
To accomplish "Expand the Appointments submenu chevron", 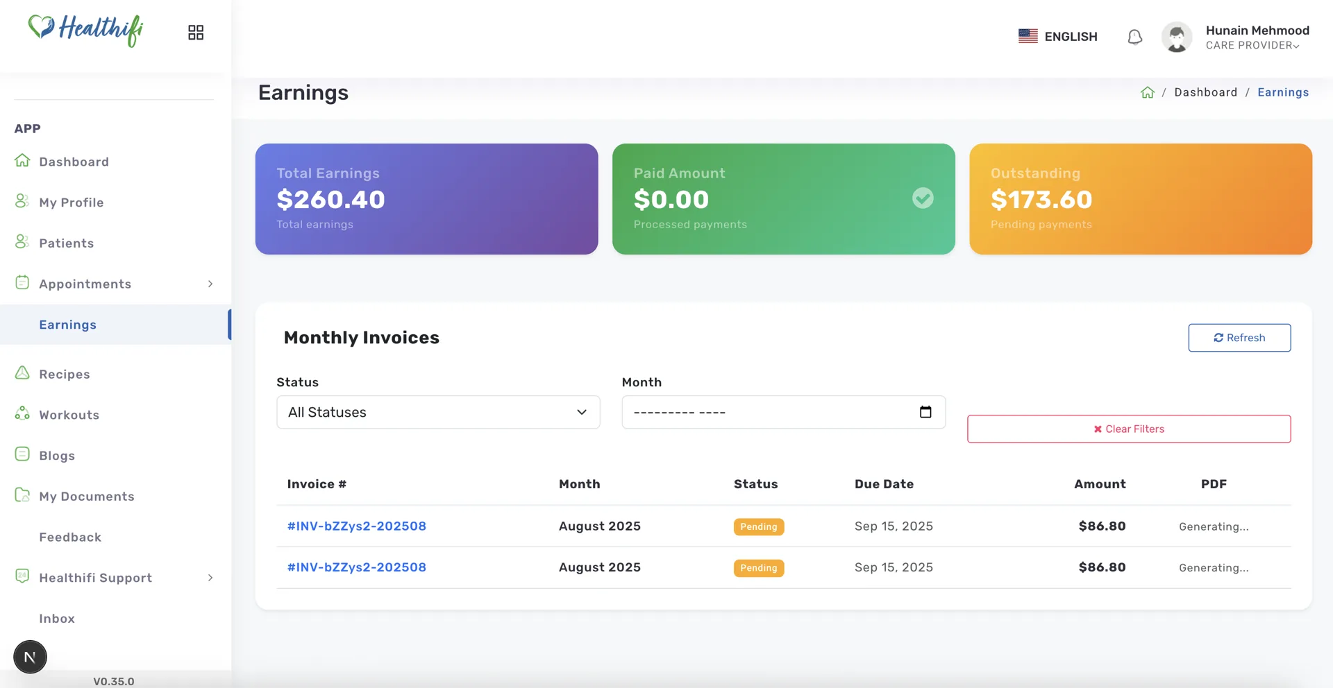I will [x=210, y=284].
